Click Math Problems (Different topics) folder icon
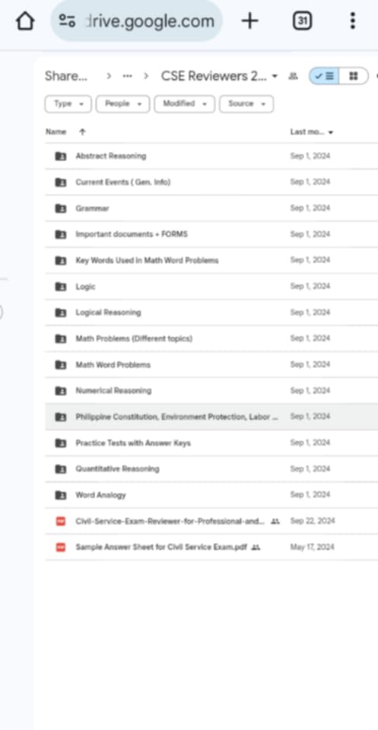This screenshot has width=378, height=730. pyautogui.click(x=61, y=338)
